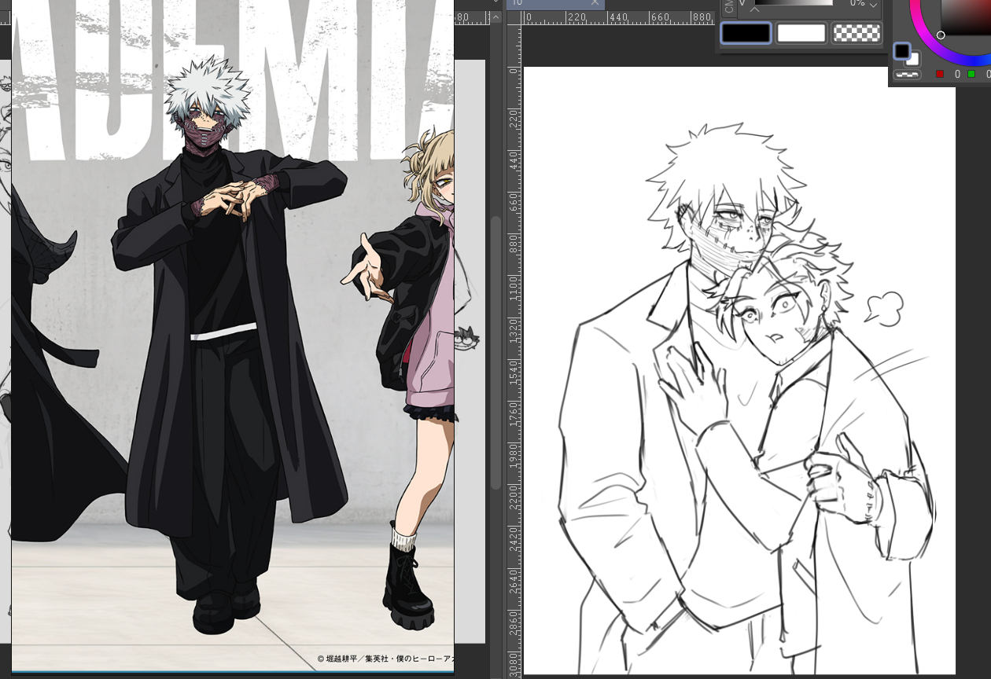Click the color picker handle in color square

(x=941, y=35)
